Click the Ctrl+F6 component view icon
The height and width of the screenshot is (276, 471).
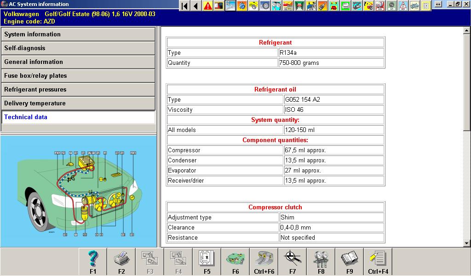(x=264, y=262)
